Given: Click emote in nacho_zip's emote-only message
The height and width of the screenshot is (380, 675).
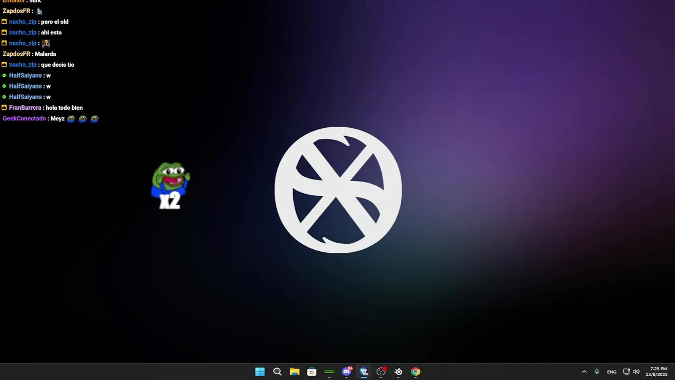Looking at the screenshot, I should pyautogui.click(x=46, y=43).
